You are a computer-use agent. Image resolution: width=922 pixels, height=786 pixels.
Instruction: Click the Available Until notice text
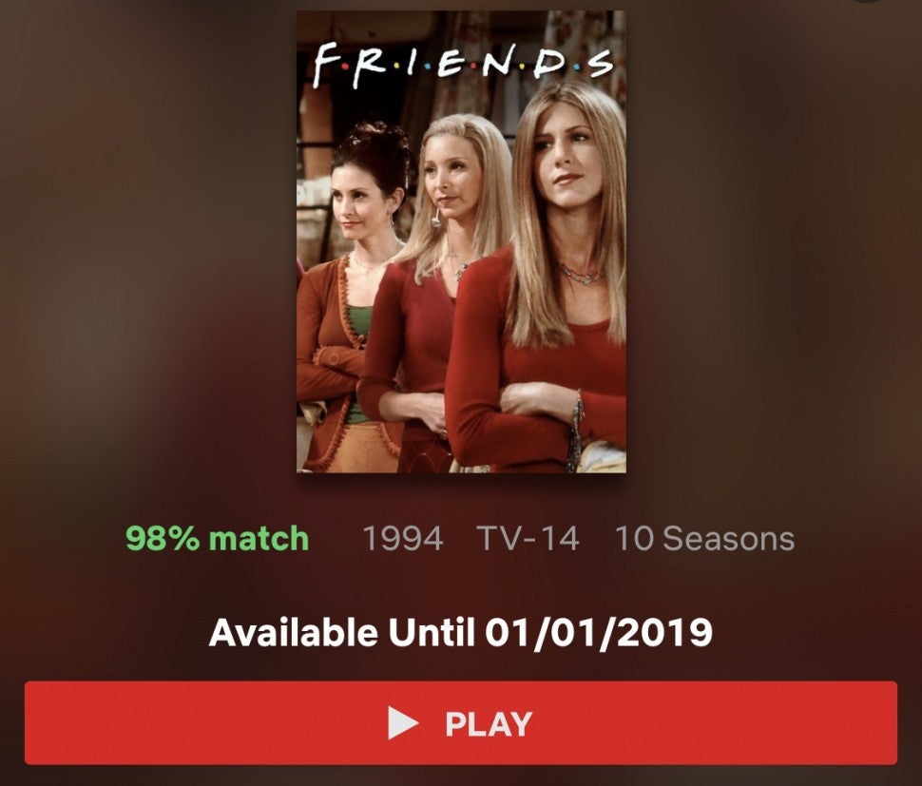460,632
